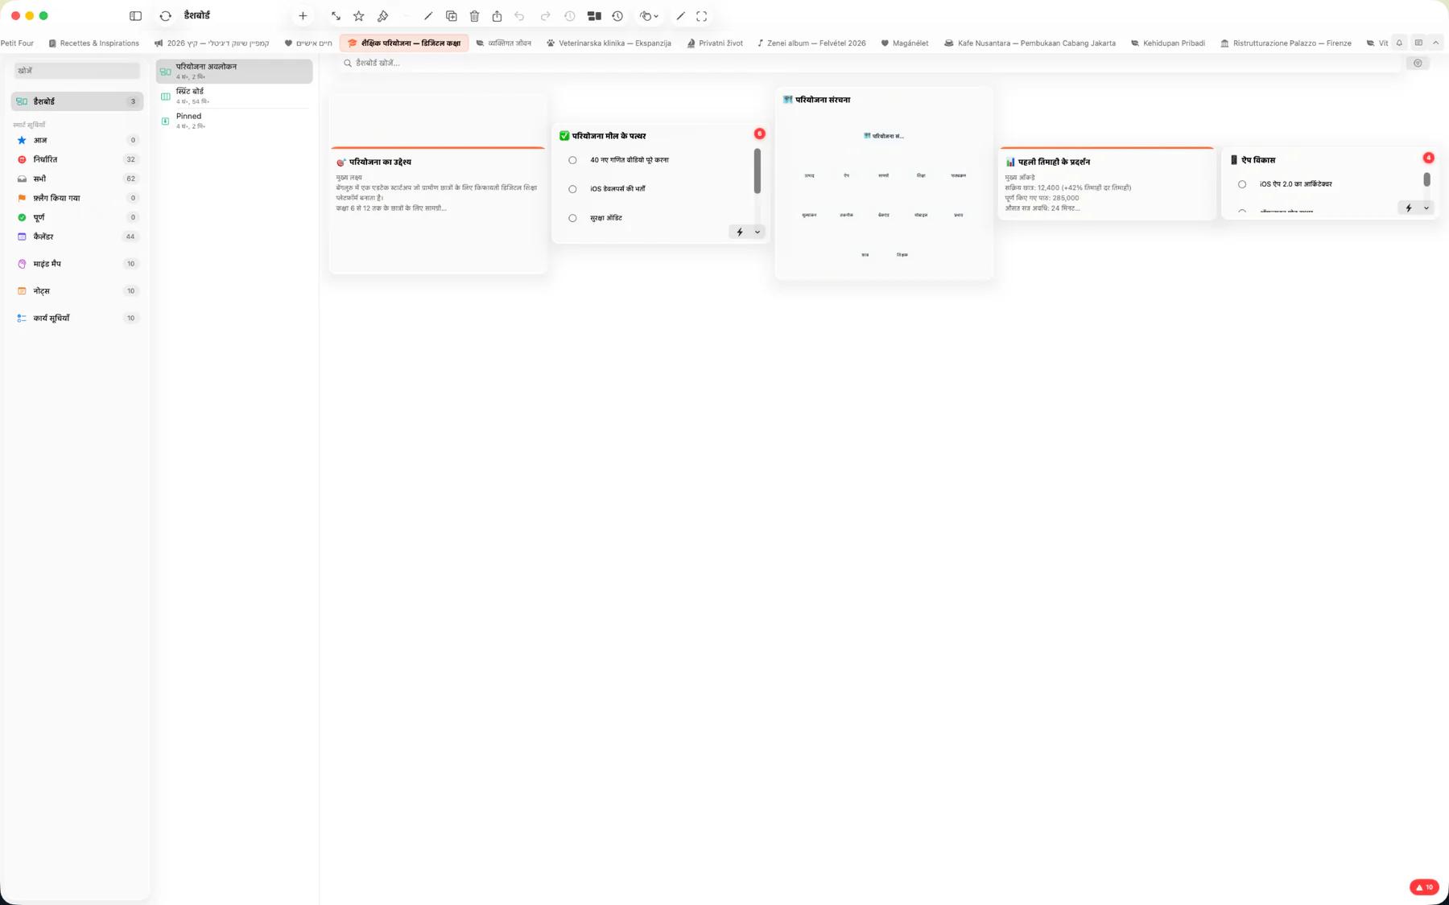Open notifications bell icon
This screenshot has width=1449, height=905.
tap(1399, 43)
